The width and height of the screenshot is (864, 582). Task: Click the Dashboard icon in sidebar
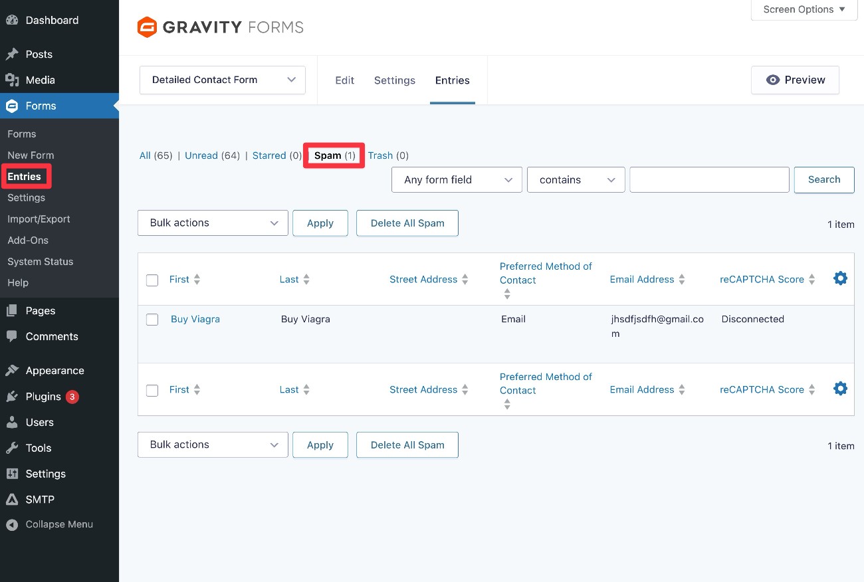(x=12, y=20)
